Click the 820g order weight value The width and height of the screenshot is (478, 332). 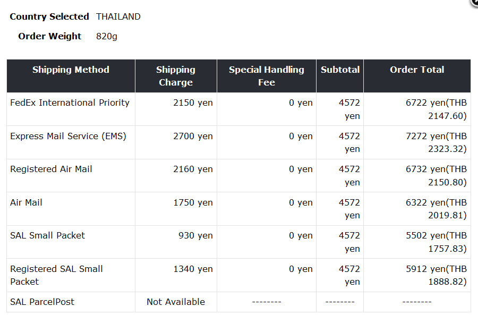[107, 37]
